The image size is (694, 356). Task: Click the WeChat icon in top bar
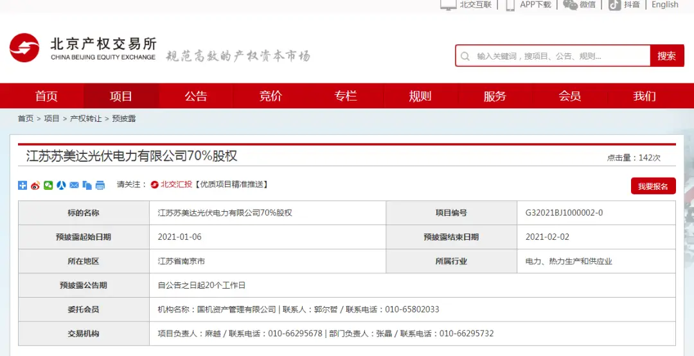(x=570, y=4)
